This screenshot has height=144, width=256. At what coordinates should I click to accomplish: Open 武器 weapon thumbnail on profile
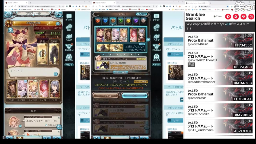pyautogui.click(x=42, y=54)
